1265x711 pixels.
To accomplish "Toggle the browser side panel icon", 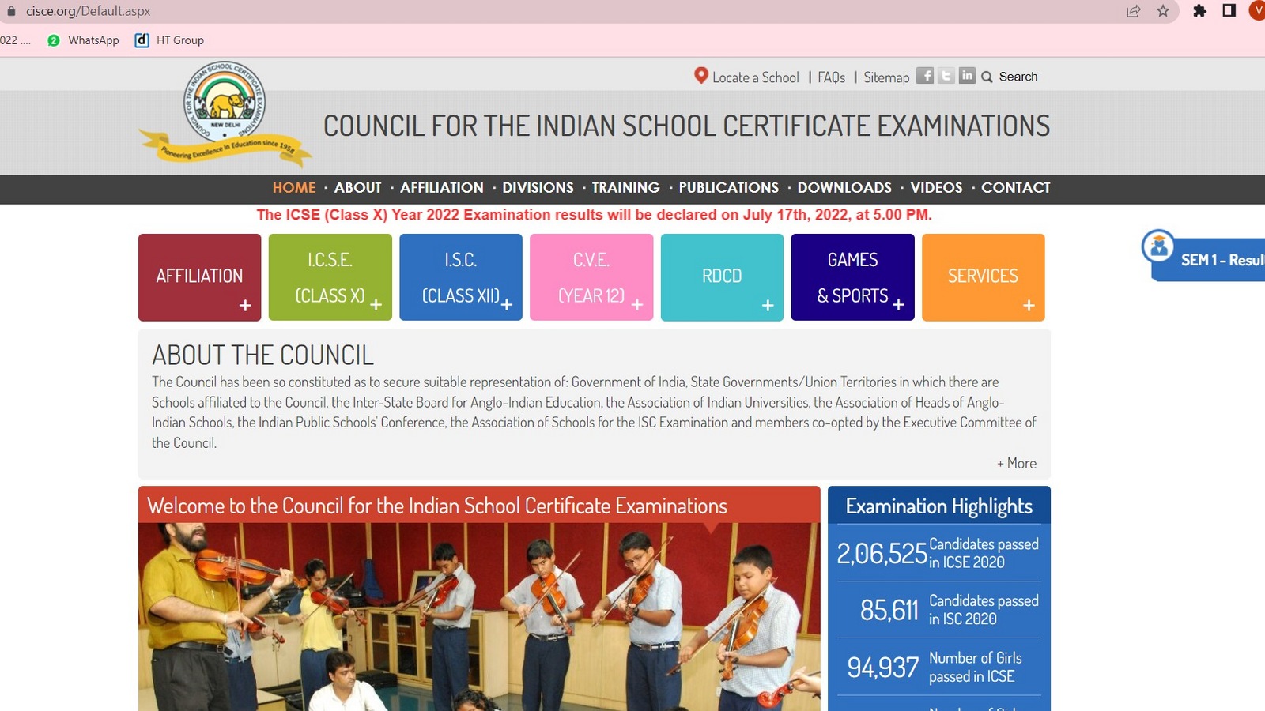I will coord(1229,10).
